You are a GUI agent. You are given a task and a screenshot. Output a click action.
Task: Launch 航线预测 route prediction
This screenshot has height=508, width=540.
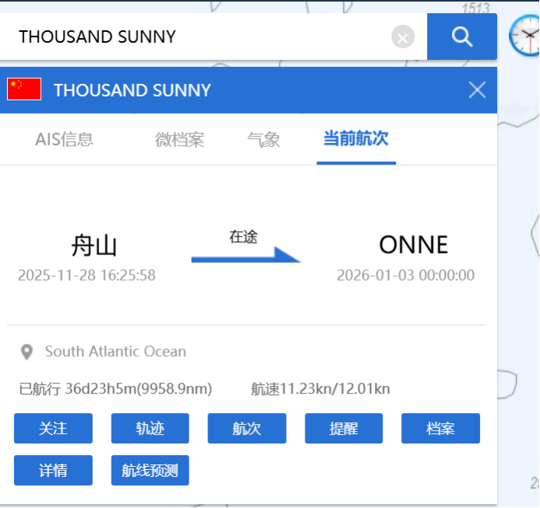pos(150,471)
